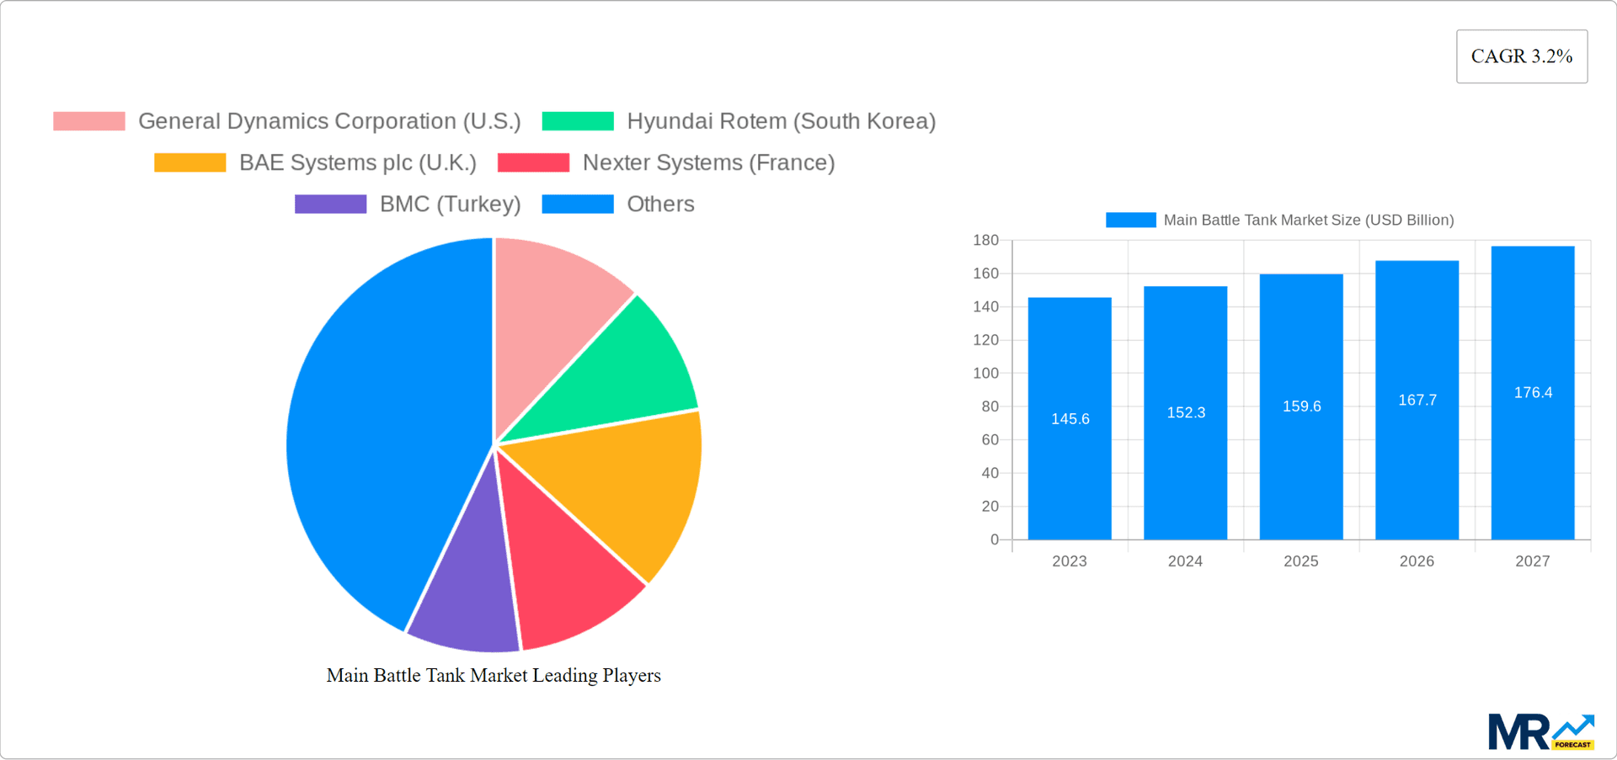Select the BMC (Turkey) legend label
The width and height of the screenshot is (1617, 760).
pos(450,204)
